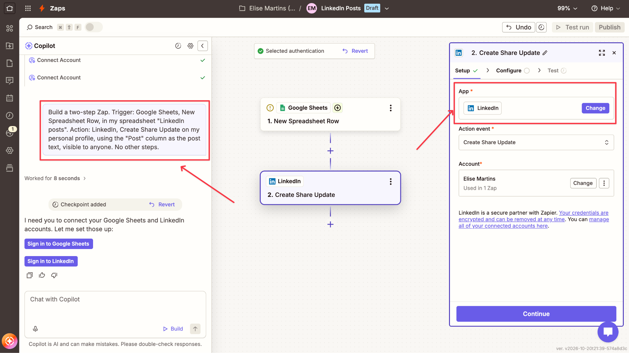Close the Create Share Update panel
This screenshot has height=353, width=629.
pos(614,53)
